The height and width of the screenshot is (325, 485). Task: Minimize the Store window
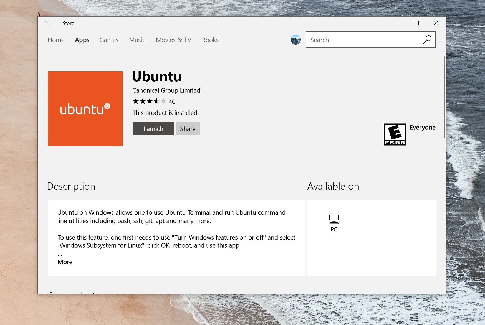coord(397,23)
